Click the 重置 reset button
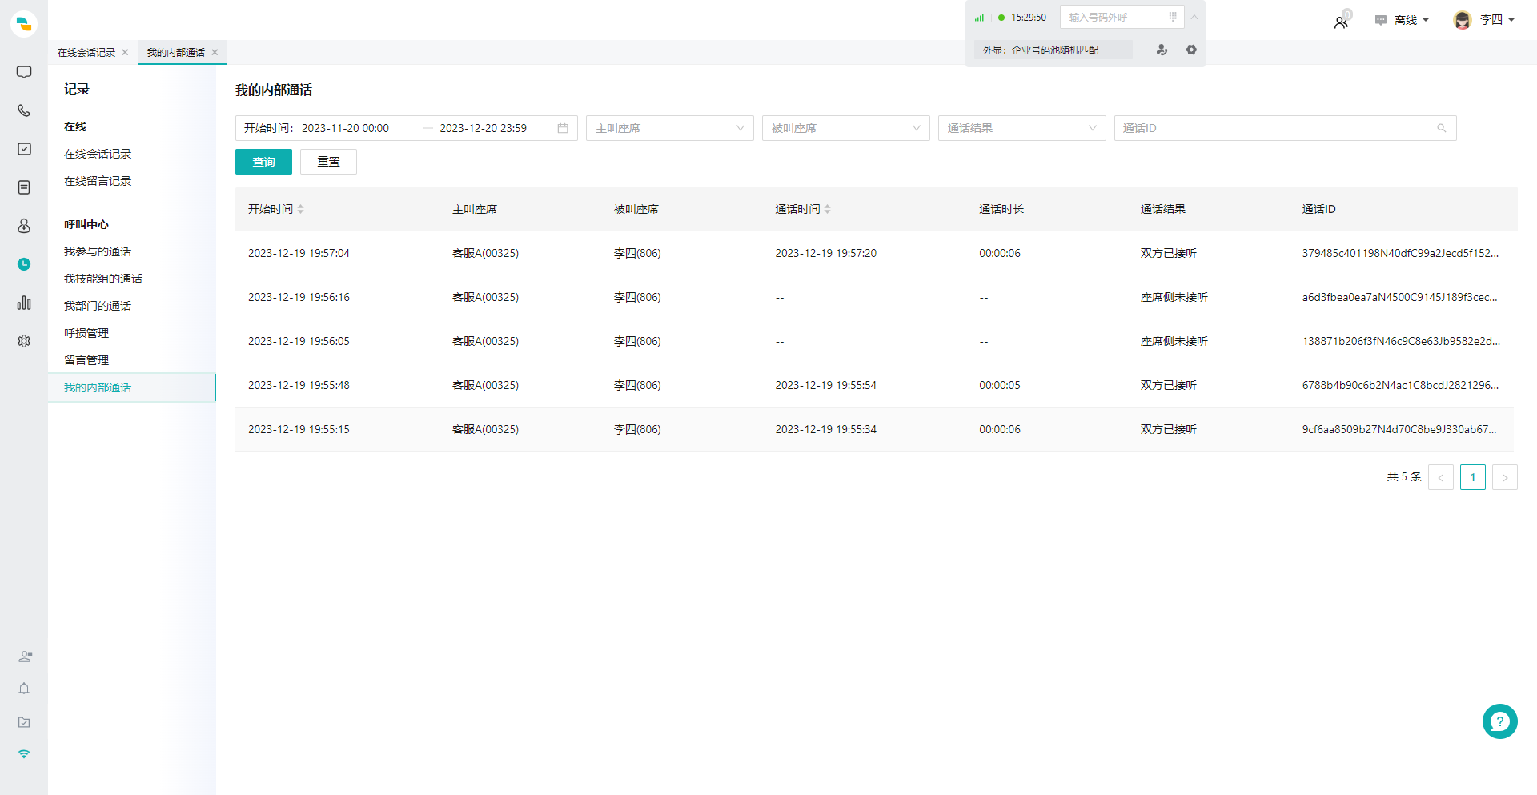The image size is (1537, 795). click(x=328, y=162)
